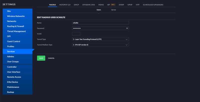Open Wireless Networks settings

[x=17, y=16]
